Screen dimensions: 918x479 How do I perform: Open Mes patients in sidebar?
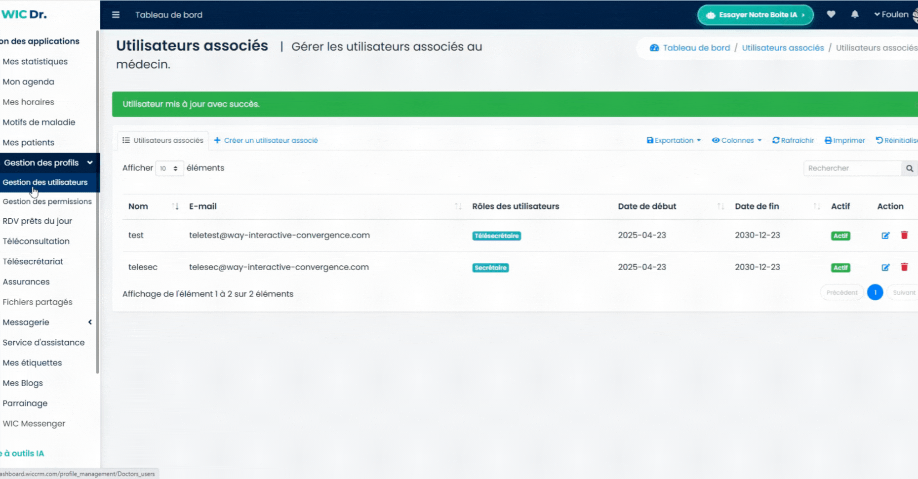pos(28,142)
